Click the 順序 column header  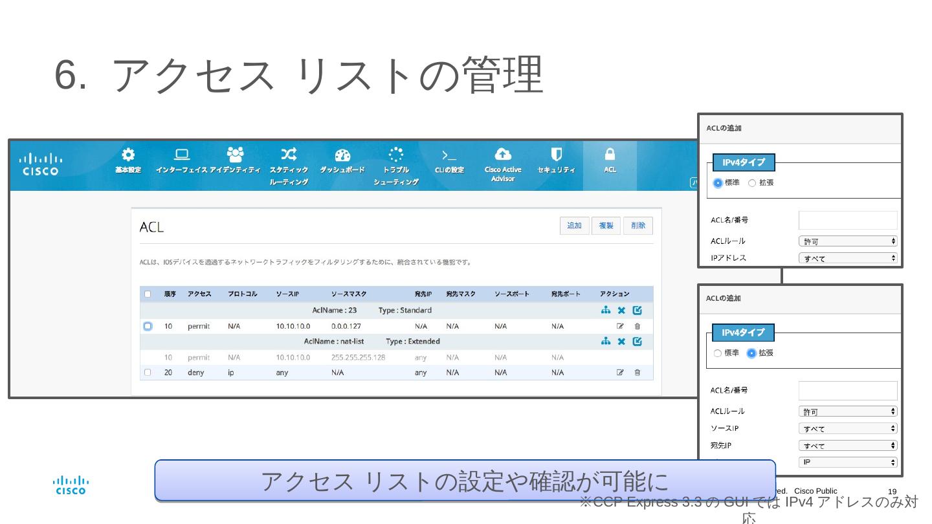coord(170,294)
